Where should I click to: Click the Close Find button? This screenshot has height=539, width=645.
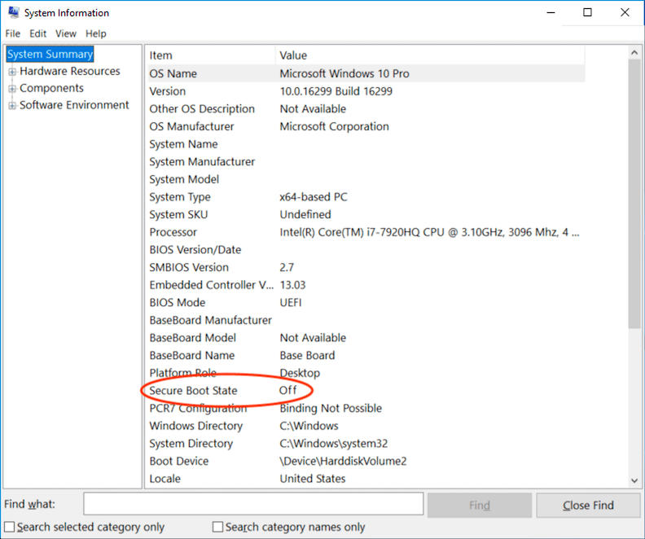click(x=588, y=506)
